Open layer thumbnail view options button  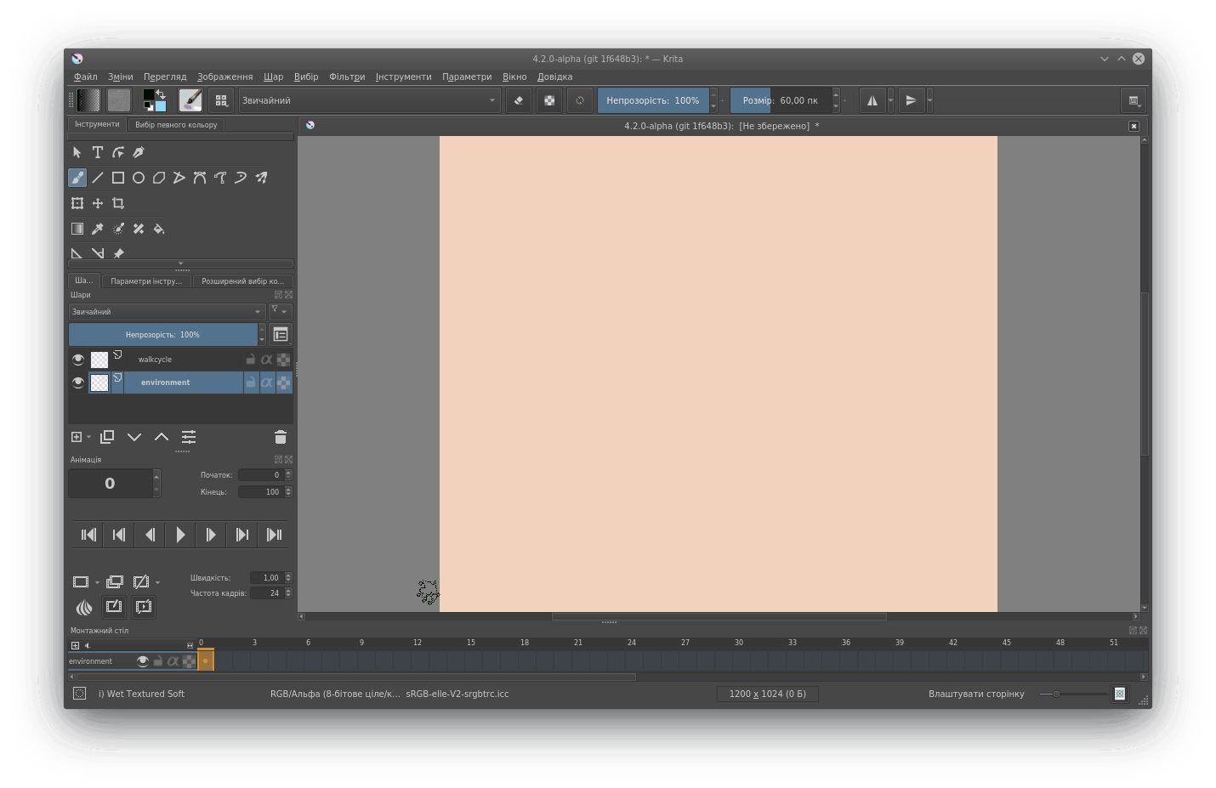tap(281, 335)
